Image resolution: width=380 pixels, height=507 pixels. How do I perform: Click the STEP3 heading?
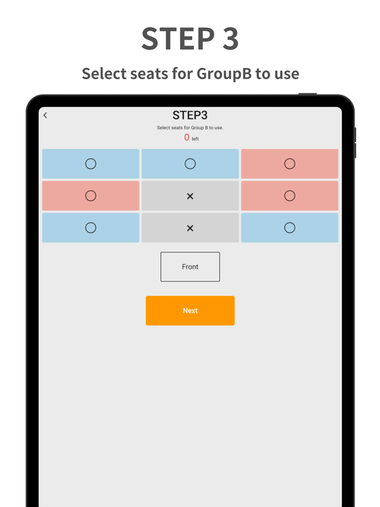[x=190, y=115]
